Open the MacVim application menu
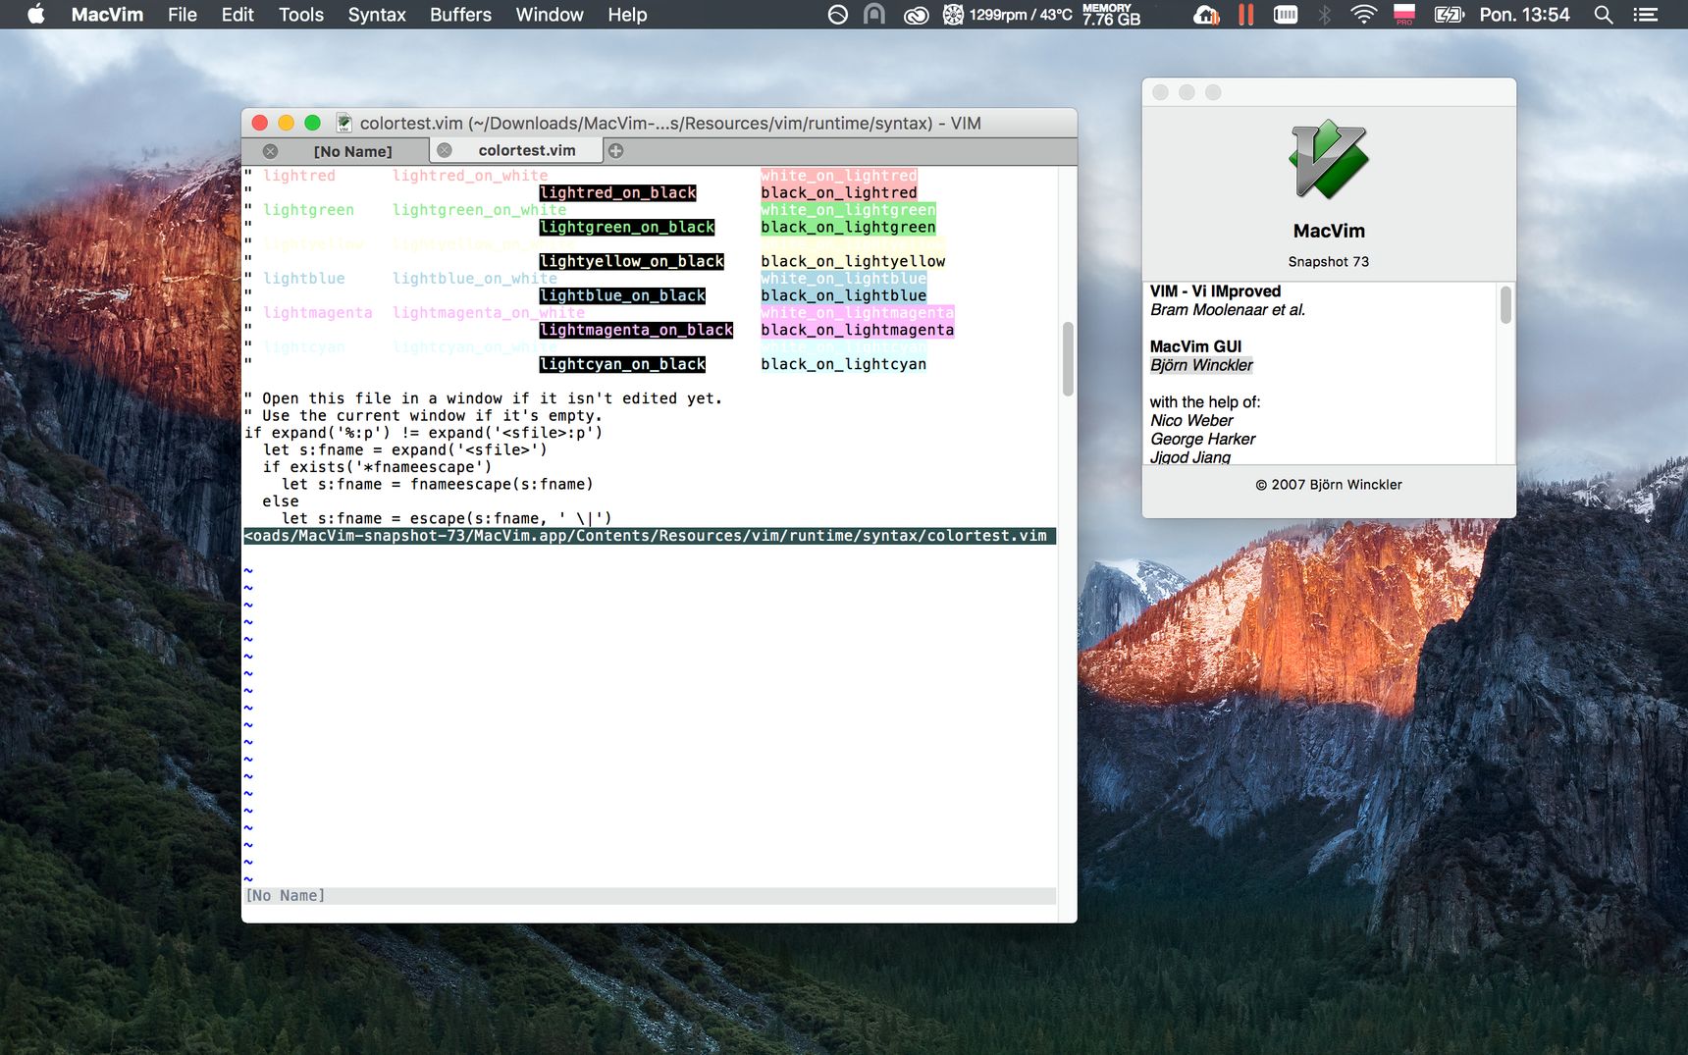 tap(107, 15)
